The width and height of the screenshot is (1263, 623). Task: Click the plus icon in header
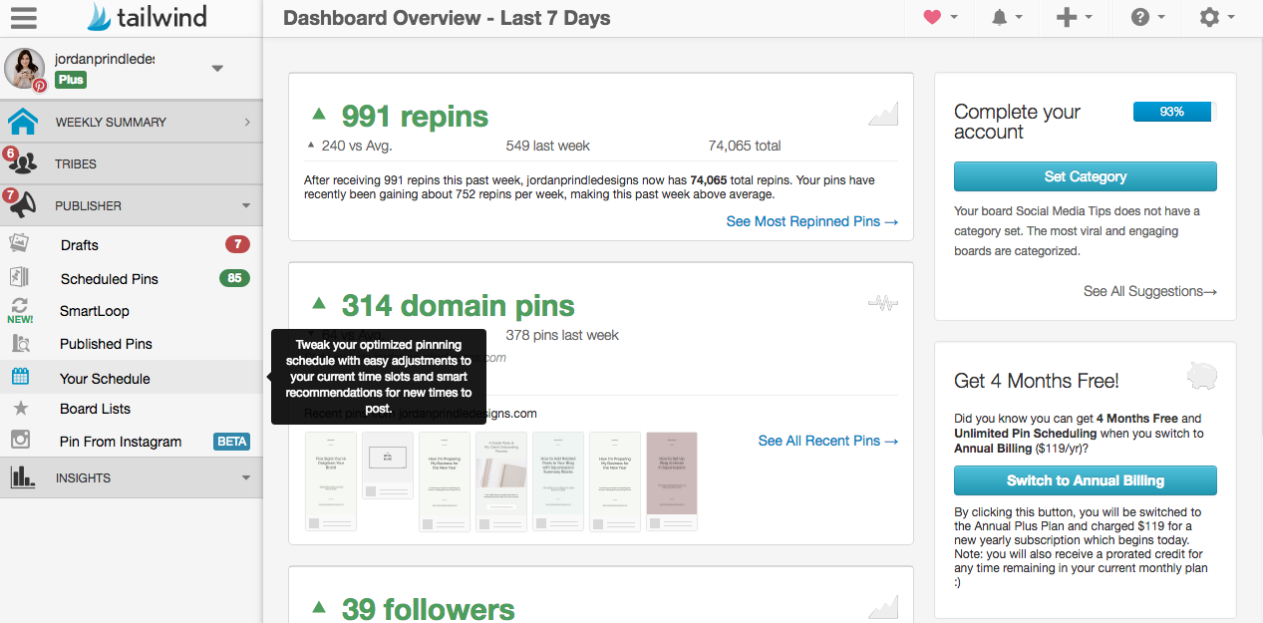1067,17
